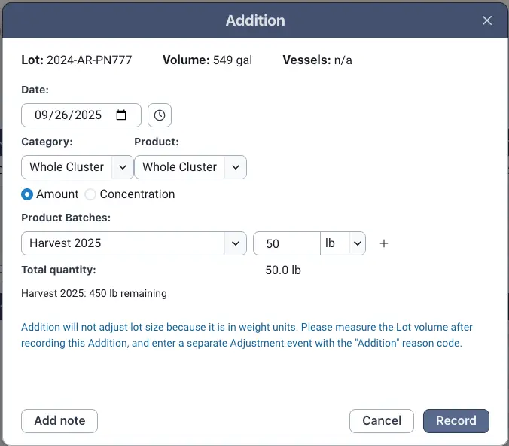The width and height of the screenshot is (509, 446).
Task: Click the lot number 2024-AR-PN777
Action: point(90,60)
